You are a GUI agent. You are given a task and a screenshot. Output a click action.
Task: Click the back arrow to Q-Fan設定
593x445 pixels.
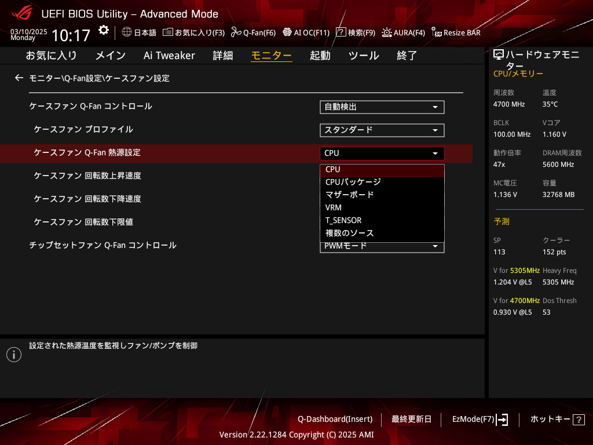click(19, 78)
